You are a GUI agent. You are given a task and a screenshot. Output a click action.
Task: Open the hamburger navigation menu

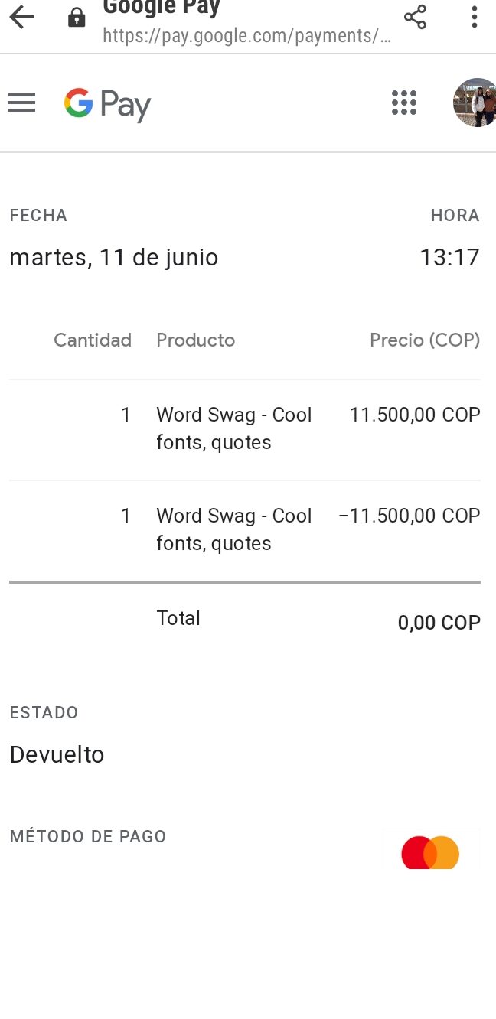[x=21, y=103]
